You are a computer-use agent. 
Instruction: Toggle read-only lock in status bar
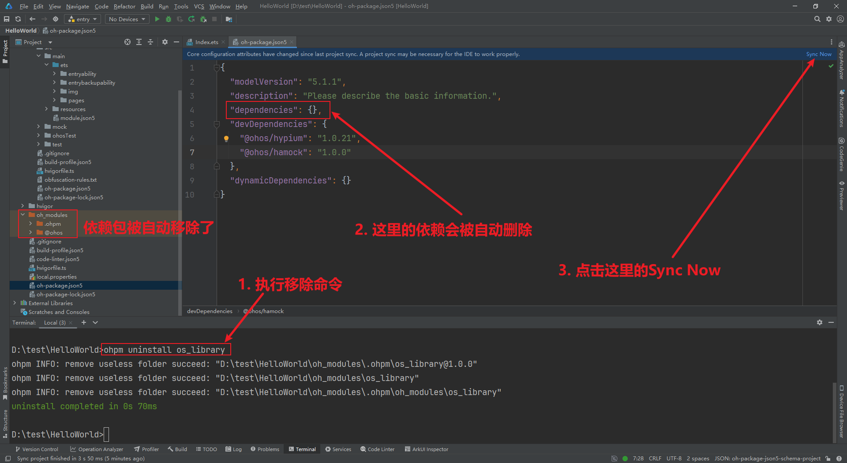point(828,459)
